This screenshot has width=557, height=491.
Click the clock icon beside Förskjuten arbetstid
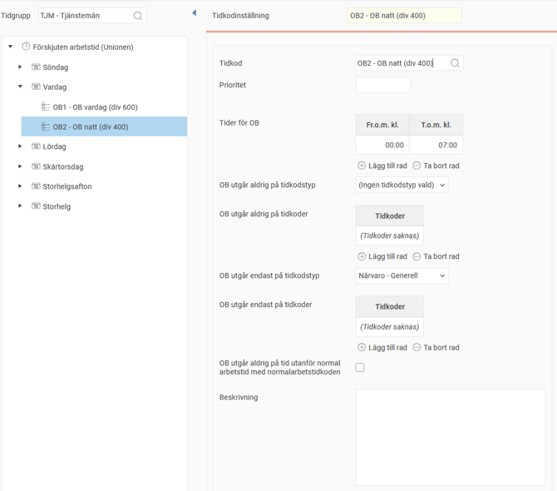[26, 47]
